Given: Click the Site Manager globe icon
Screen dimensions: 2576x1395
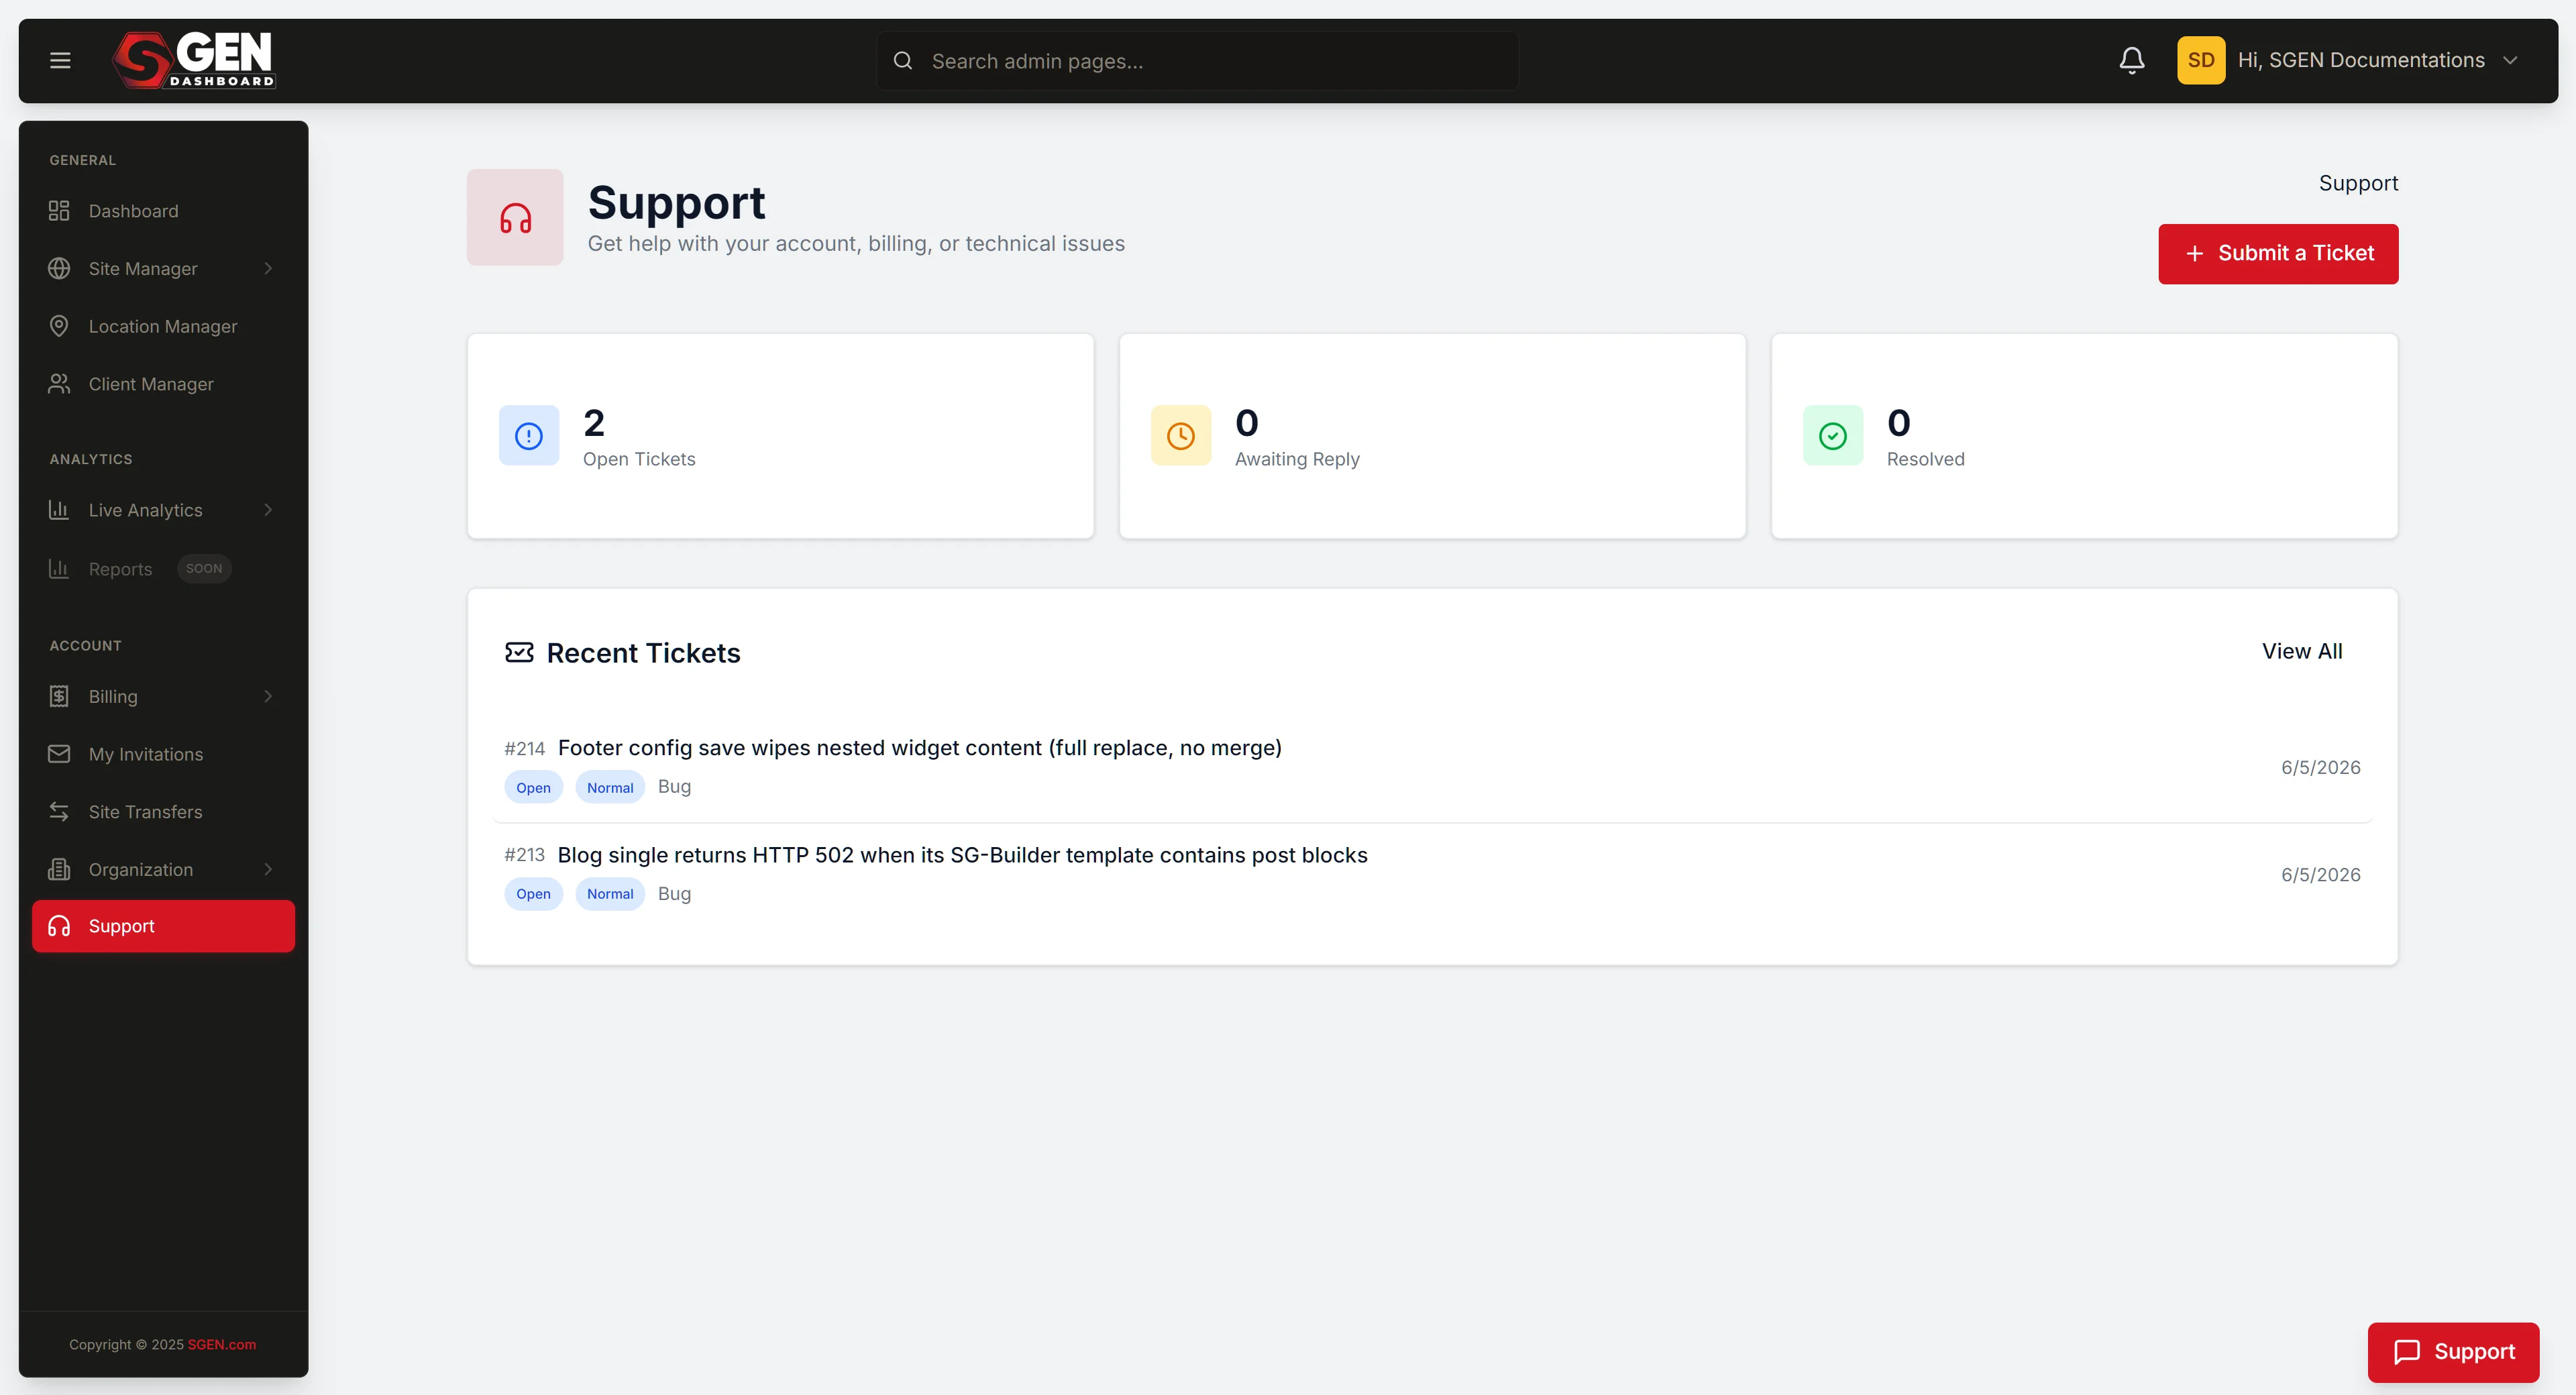Looking at the screenshot, I should pyautogui.click(x=59, y=269).
